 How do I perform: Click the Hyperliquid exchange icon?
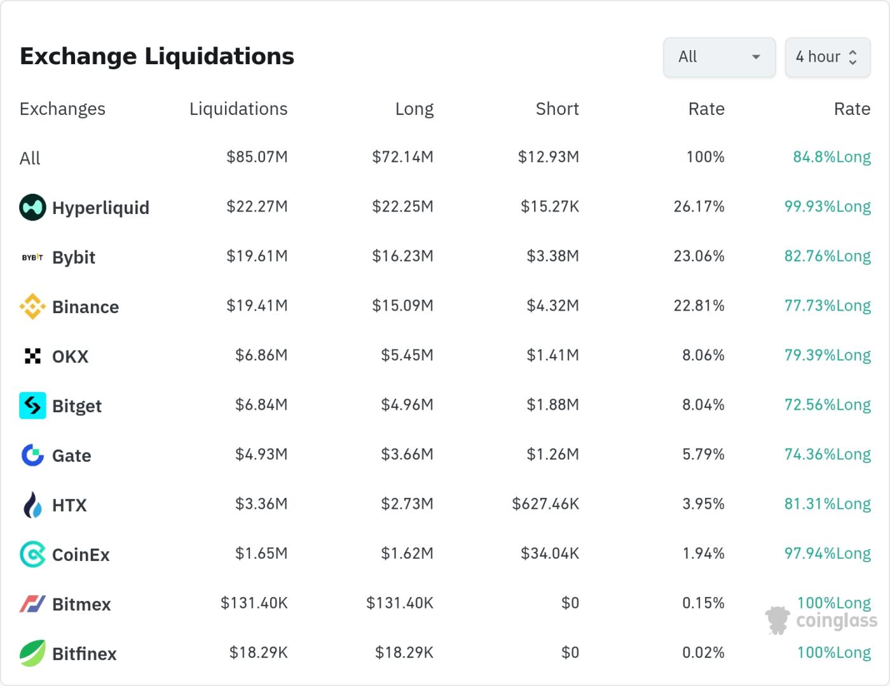[x=32, y=206]
